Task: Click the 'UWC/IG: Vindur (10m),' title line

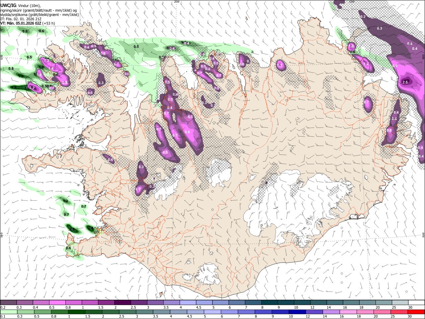Action: pyautogui.click(x=21, y=6)
